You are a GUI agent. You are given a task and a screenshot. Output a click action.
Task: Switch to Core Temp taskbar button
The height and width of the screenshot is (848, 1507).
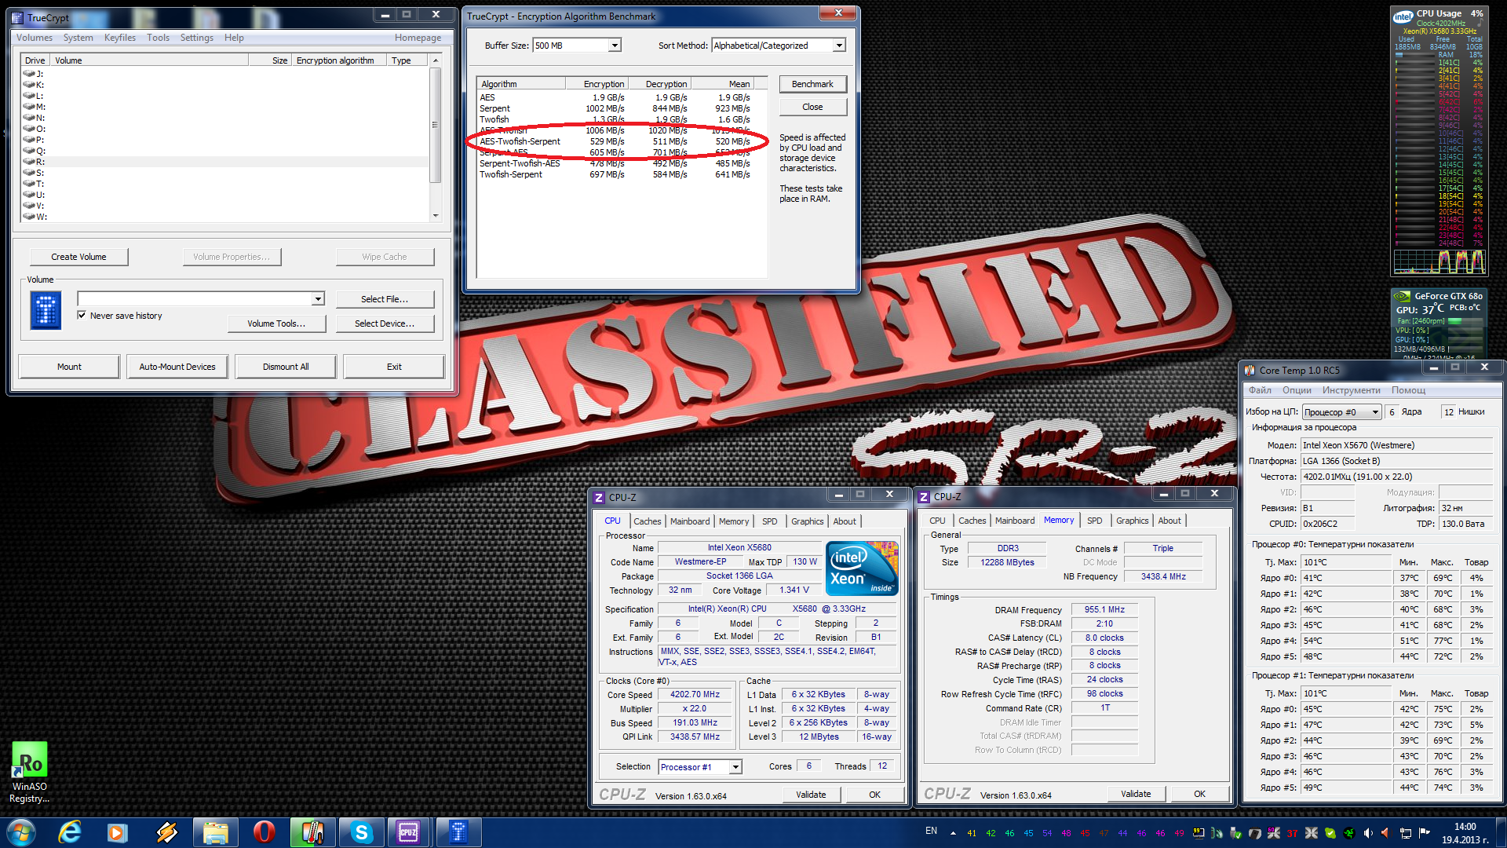click(312, 832)
